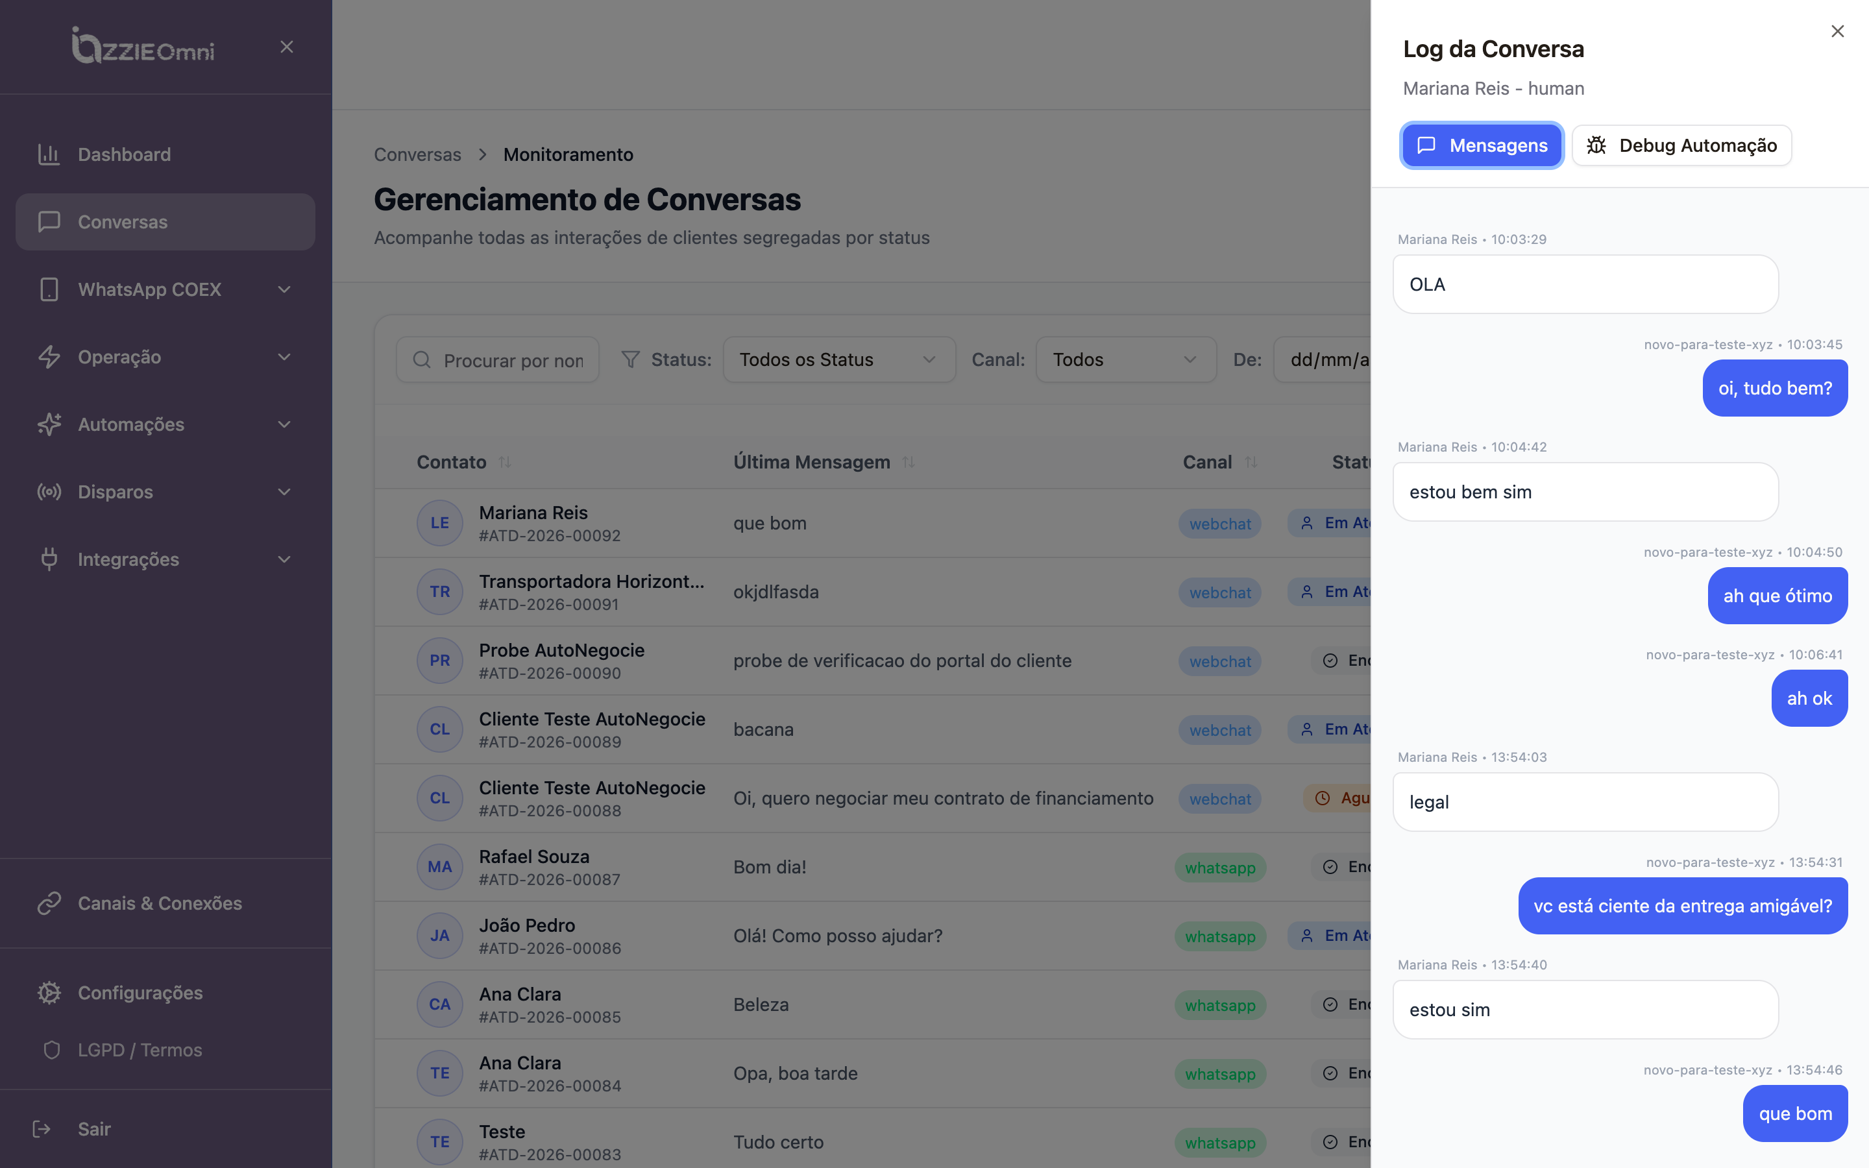Viewport: 1869px width, 1168px height.
Task: Collapse the sidebar with the X icon
Action: point(287,47)
